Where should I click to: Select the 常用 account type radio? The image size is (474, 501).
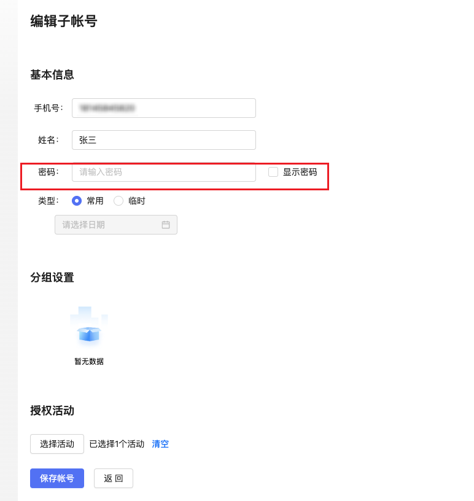[x=77, y=201]
